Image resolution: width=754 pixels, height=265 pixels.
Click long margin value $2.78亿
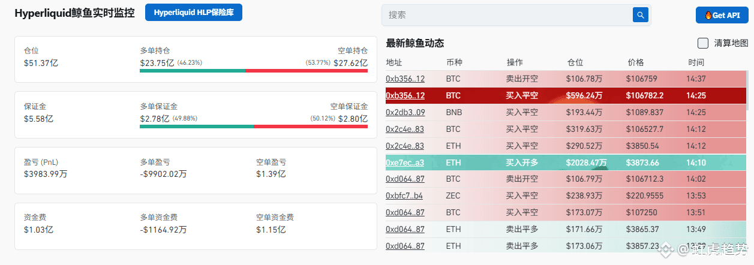coord(155,119)
